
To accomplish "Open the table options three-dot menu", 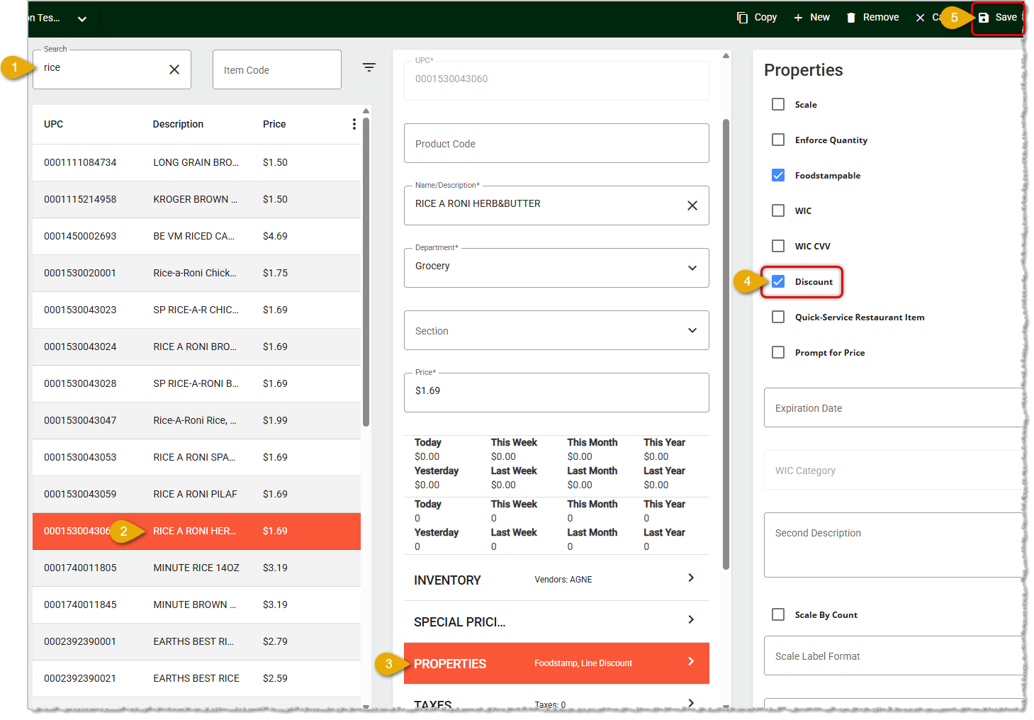I will tap(354, 124).
